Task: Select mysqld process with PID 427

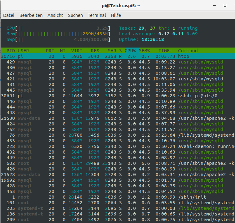Action: (x=118, y=73)
